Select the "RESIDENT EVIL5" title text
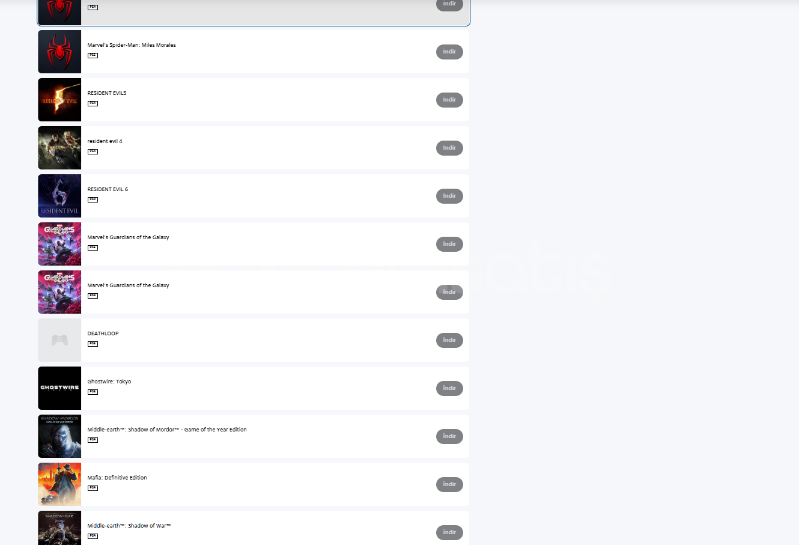Viewport: 799px width, 545px height. 107,93
